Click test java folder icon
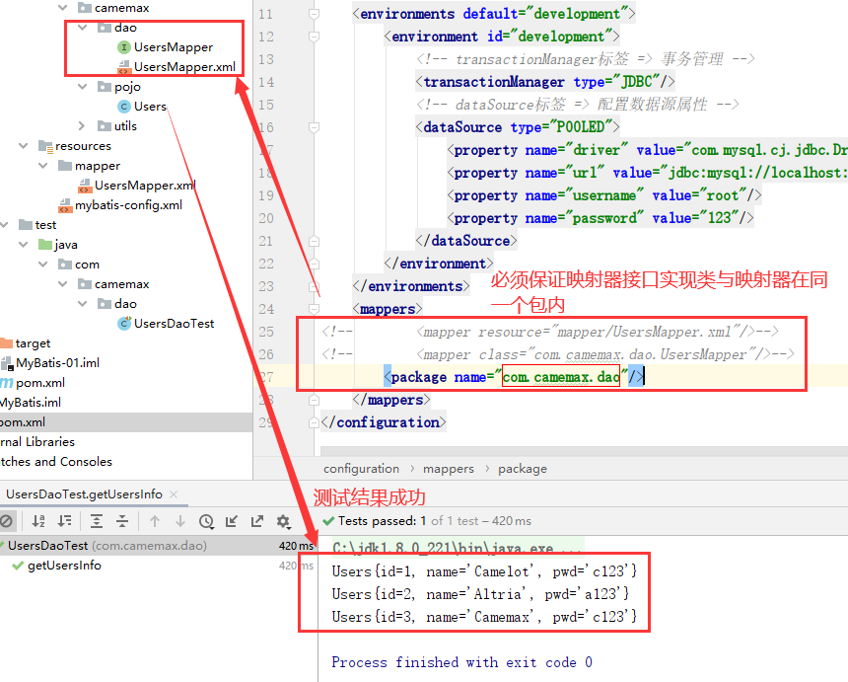Viewport: 848px width, 682px height. [x=45, y=244]
